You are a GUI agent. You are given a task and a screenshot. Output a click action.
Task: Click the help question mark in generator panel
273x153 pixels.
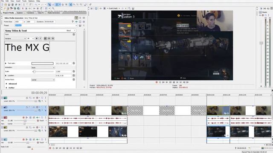(73, 22)
